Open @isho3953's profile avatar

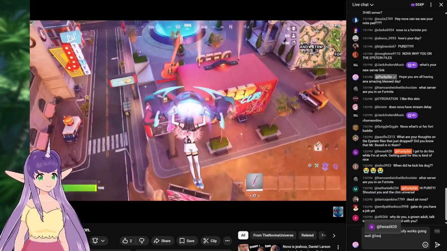coord(356,167)
